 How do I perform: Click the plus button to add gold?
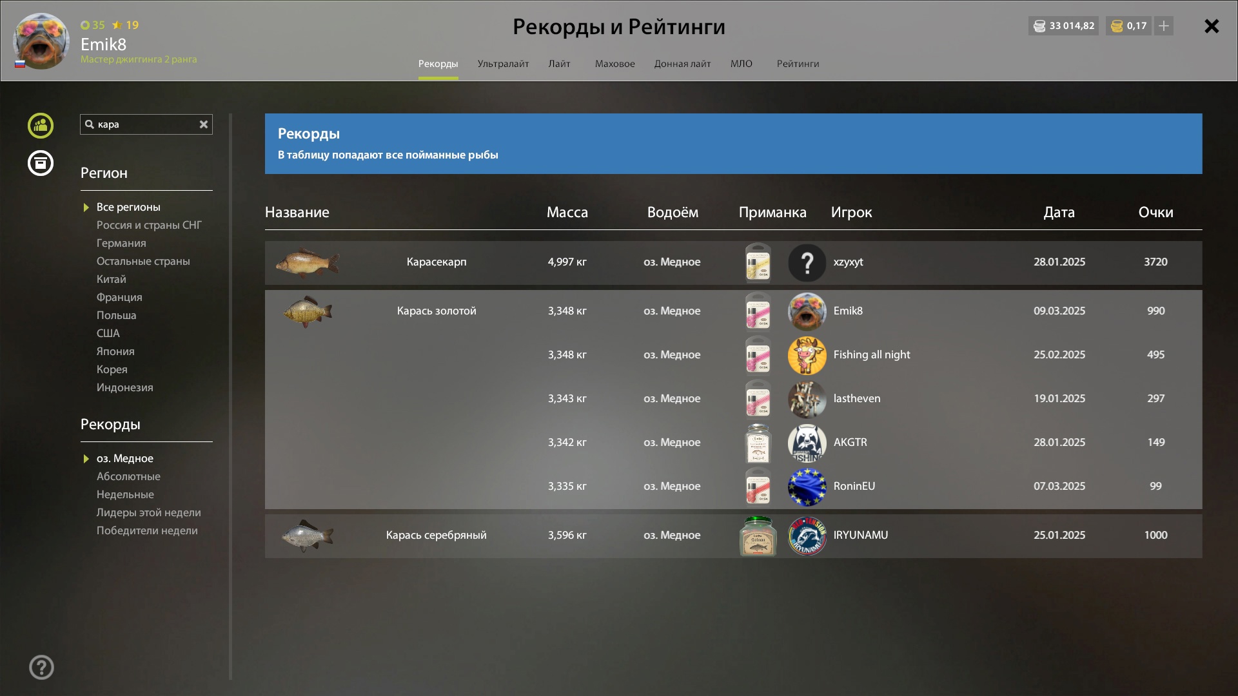pyautogui.click(x=1164, y=26)
